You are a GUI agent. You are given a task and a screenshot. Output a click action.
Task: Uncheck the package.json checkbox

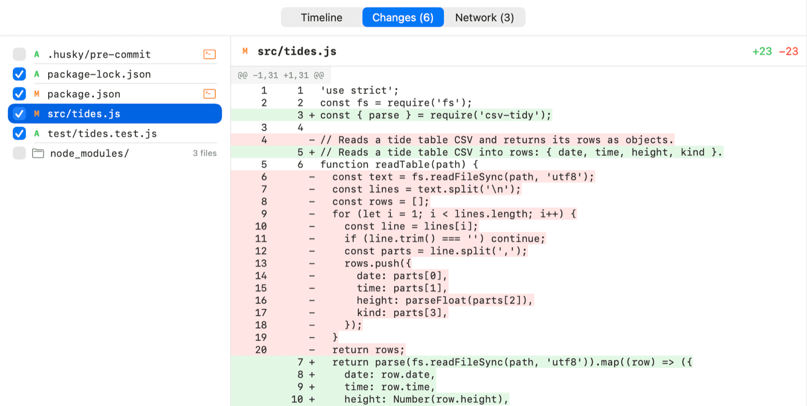click(19, 94)
